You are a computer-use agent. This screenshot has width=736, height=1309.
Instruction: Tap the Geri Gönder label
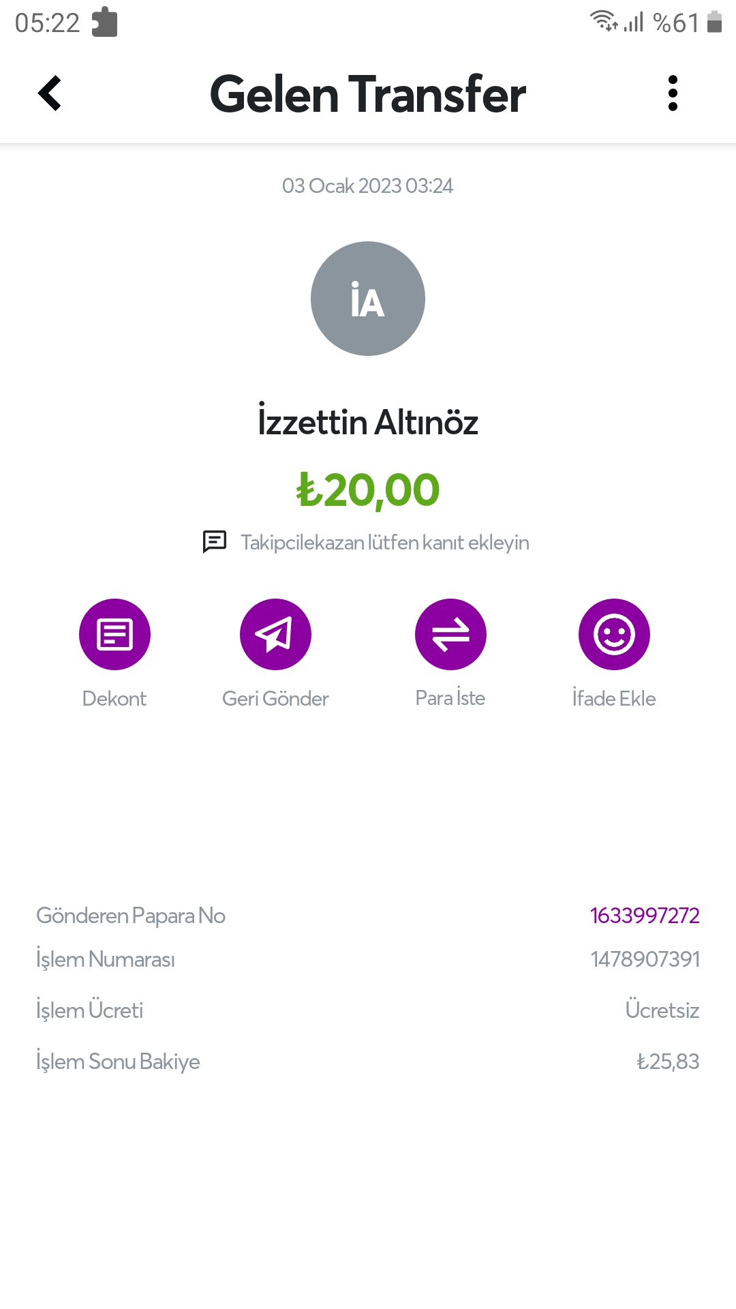(275, 698)
